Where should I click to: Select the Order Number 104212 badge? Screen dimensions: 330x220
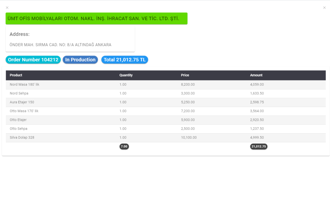[33, 60]
